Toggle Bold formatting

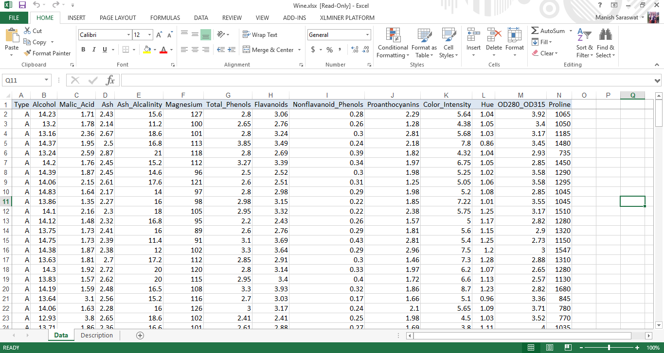pyautogui.click(x=83, y=50)
